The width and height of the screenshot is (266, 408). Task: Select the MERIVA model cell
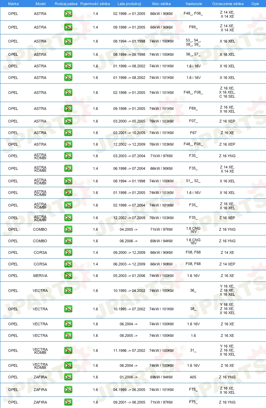click(40, 276)
